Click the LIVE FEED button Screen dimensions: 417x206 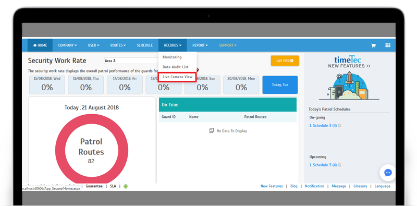285,60
